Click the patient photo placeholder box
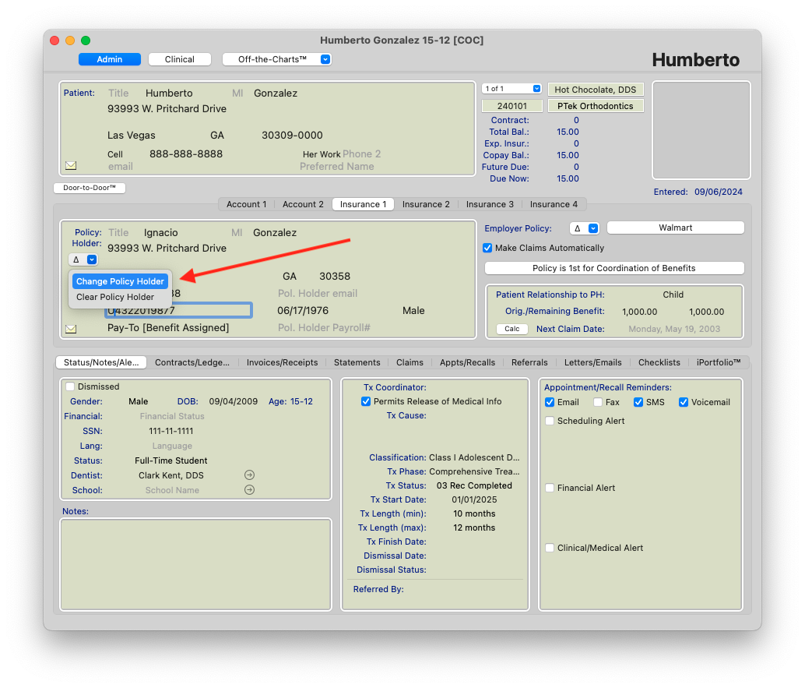 pyautogui.click(x=701, y=130)
